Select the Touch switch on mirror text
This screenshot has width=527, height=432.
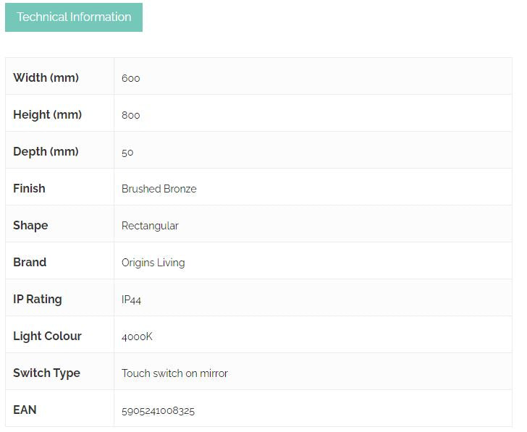tap(174, 373)
